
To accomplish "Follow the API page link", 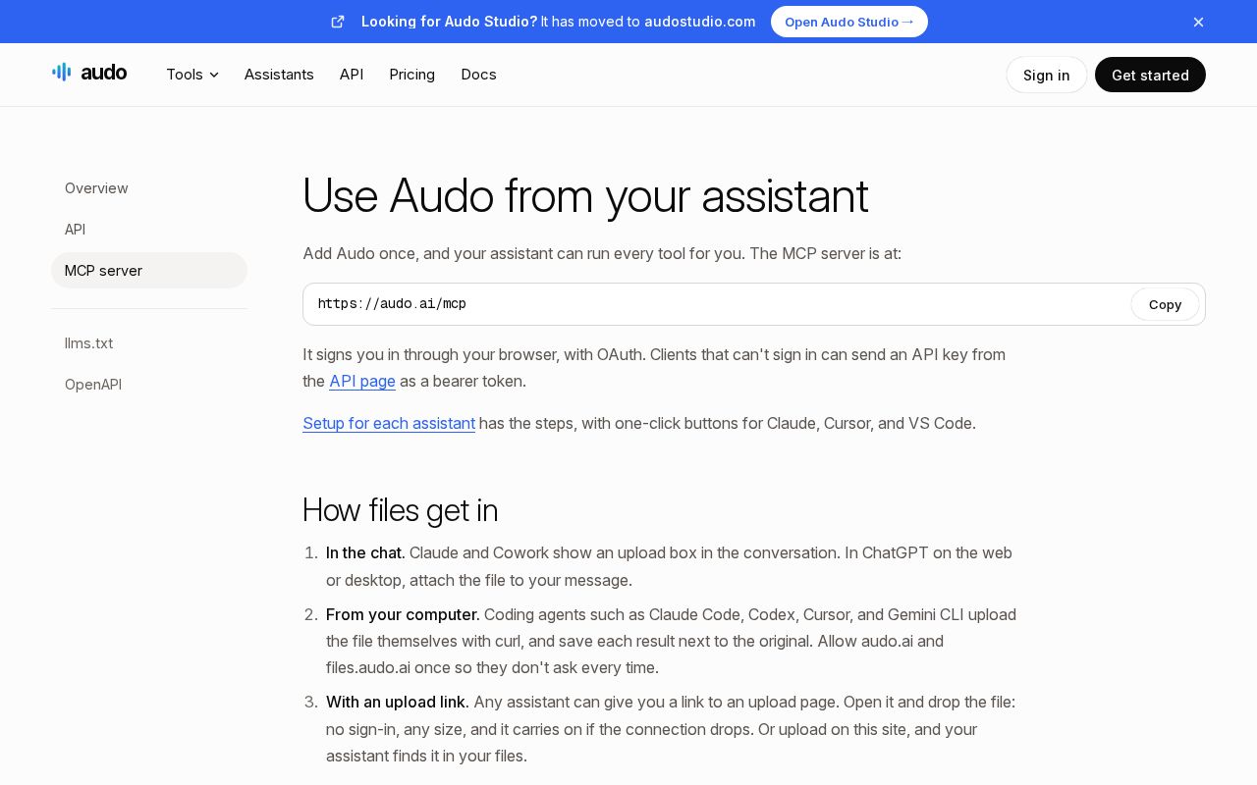I will click(x=362, y=381).
